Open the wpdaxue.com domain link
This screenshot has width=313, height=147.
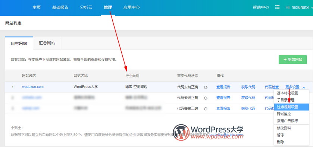tap(33, 87)
